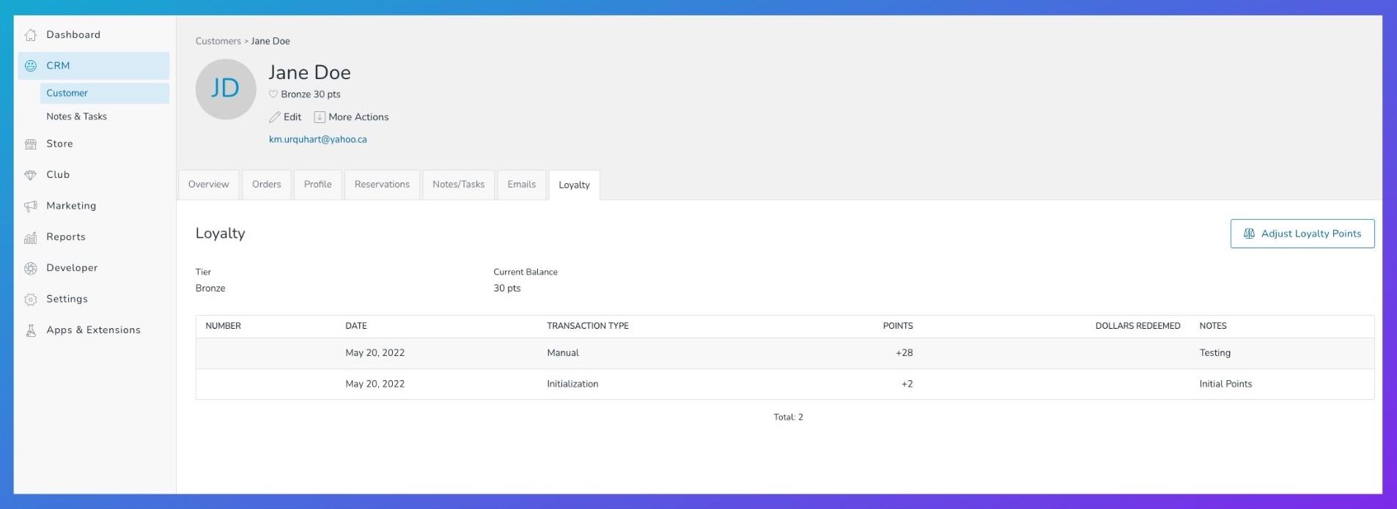Image resolution: width=1397 pixels, height=509 pixels.
Task: Switch to the Notes/Tasks tab
Action: pos(459,185)
